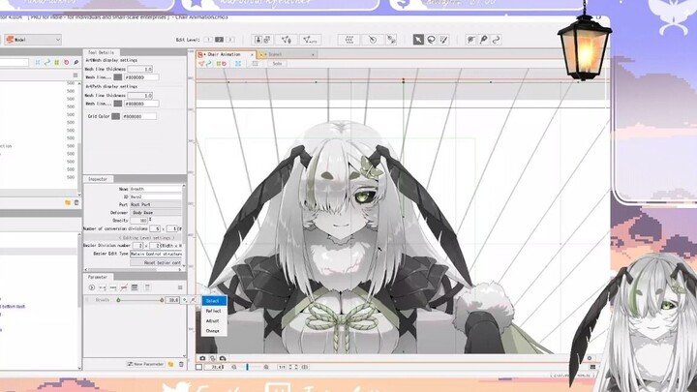Click the delete trash icon in Parameter panel

point(181,364)
